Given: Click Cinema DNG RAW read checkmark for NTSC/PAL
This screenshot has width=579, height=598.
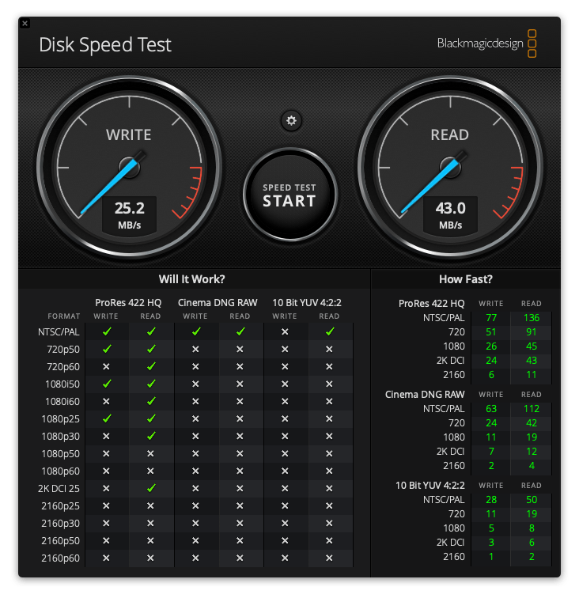Looking at the screenshot, I should click(x=240, y=331).
